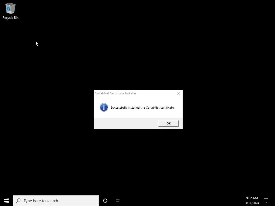Select the Recycle Bin desktop icon
The width and height of the screenshot is (275, 206).
[x=10, y=11]
